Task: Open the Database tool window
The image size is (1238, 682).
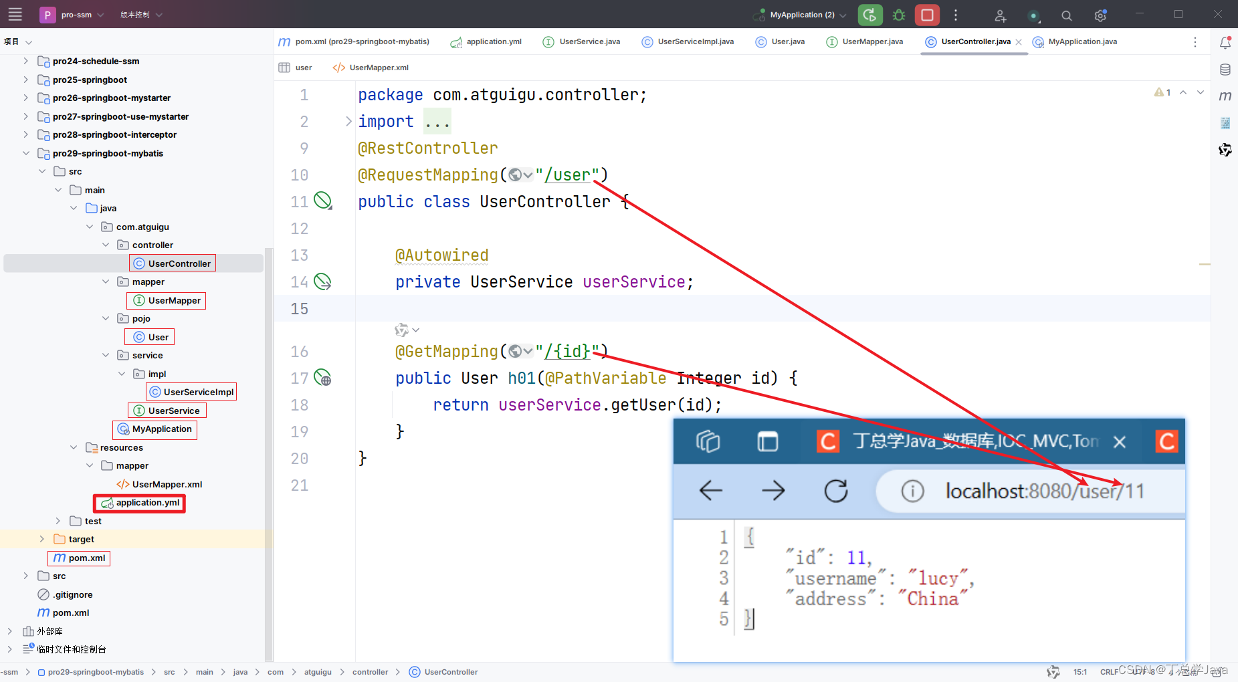Action: [x=1225, y=69]
